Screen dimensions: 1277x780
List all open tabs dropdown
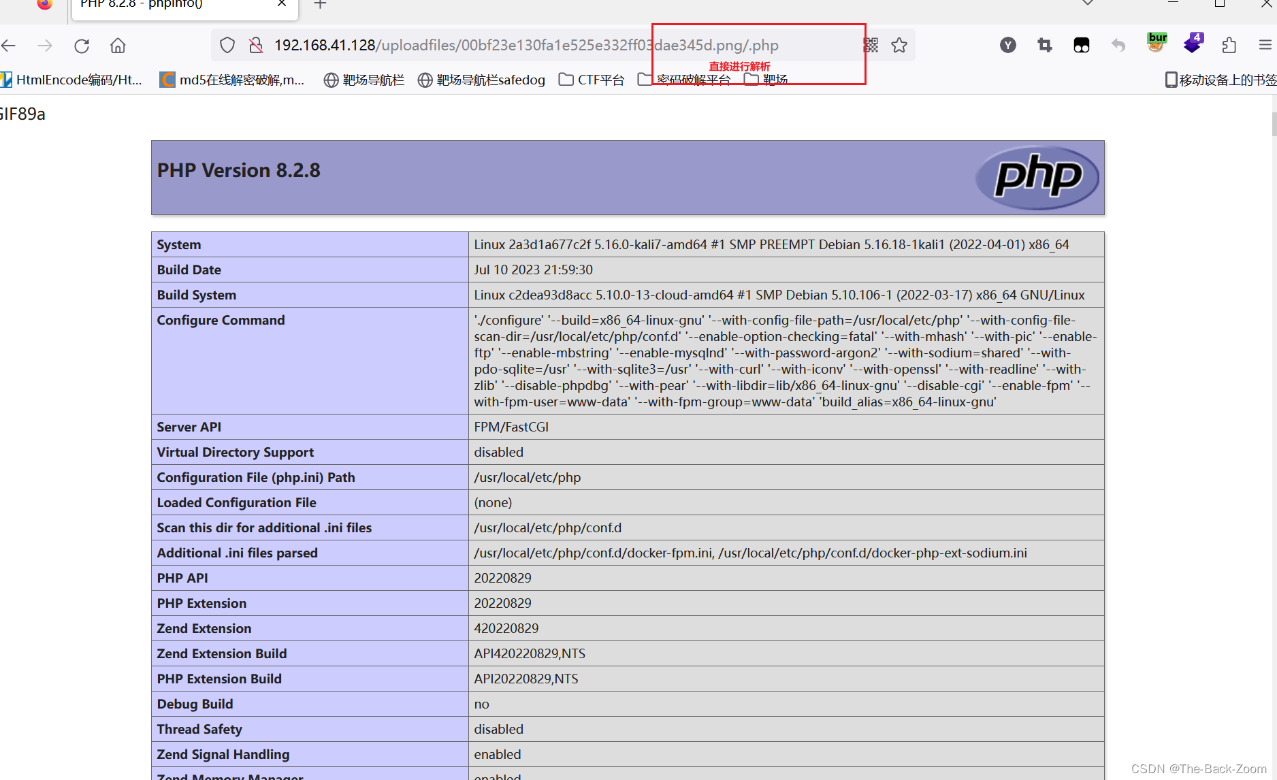[x=1088, y=3]
